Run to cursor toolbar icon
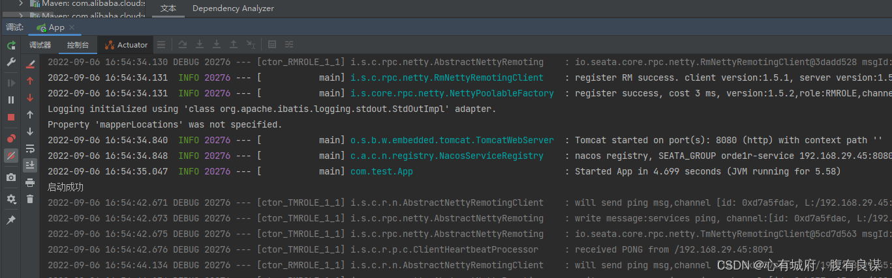Image resolution: width=892 pixels, height=278 pixels. pos(251,45)
